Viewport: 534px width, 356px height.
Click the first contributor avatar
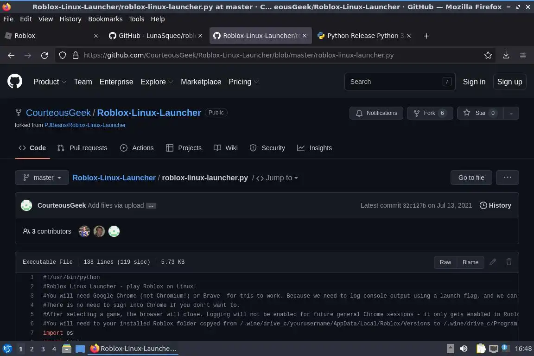(x=84, y=231)
